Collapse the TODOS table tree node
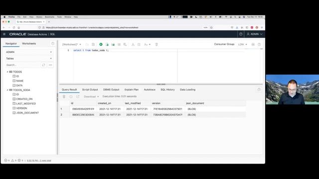The height and width of the screenshot is (179, 319). [x=7, y=72]
